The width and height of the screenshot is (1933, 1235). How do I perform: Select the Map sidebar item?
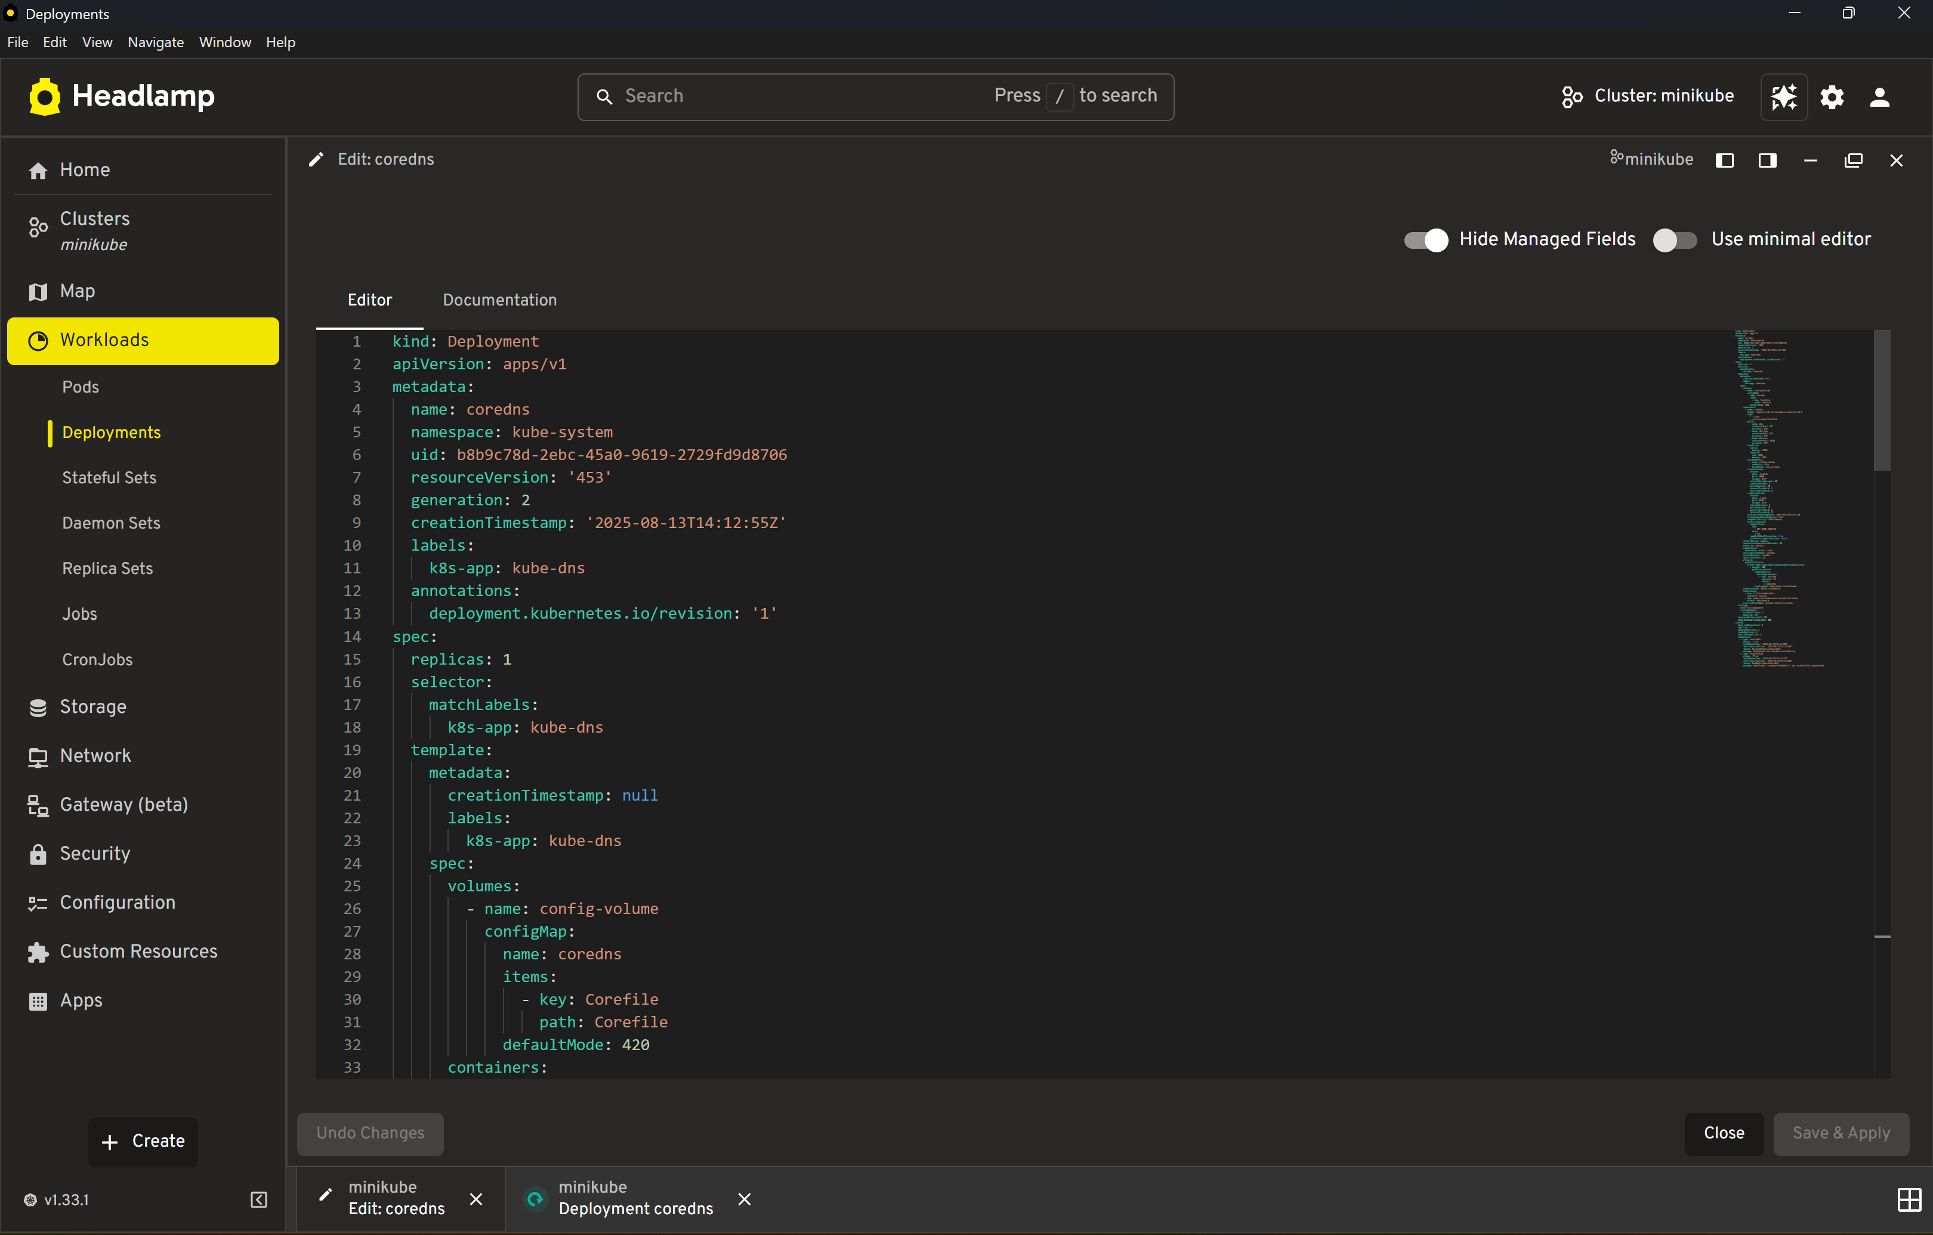click(76, 291)
